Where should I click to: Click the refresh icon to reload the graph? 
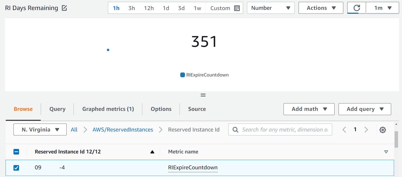(x=356, y=8)
